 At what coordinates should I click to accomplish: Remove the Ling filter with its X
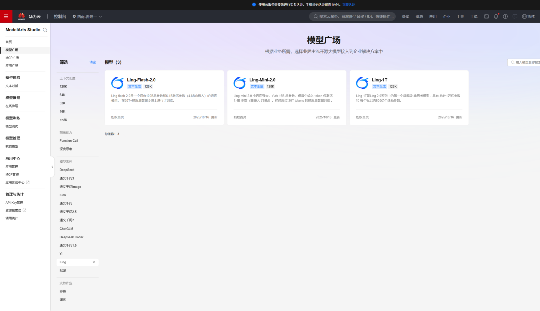[93, 262]
